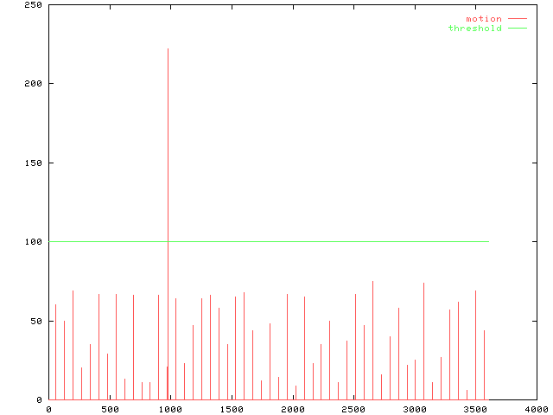The image size is (553, 415).
Task: Click the x-axis label 2000
Action: (292, 409)
